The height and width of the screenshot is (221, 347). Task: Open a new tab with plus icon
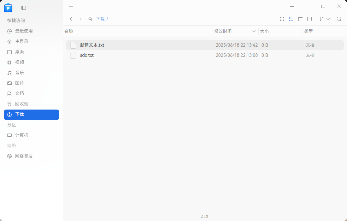click(71, 6)
